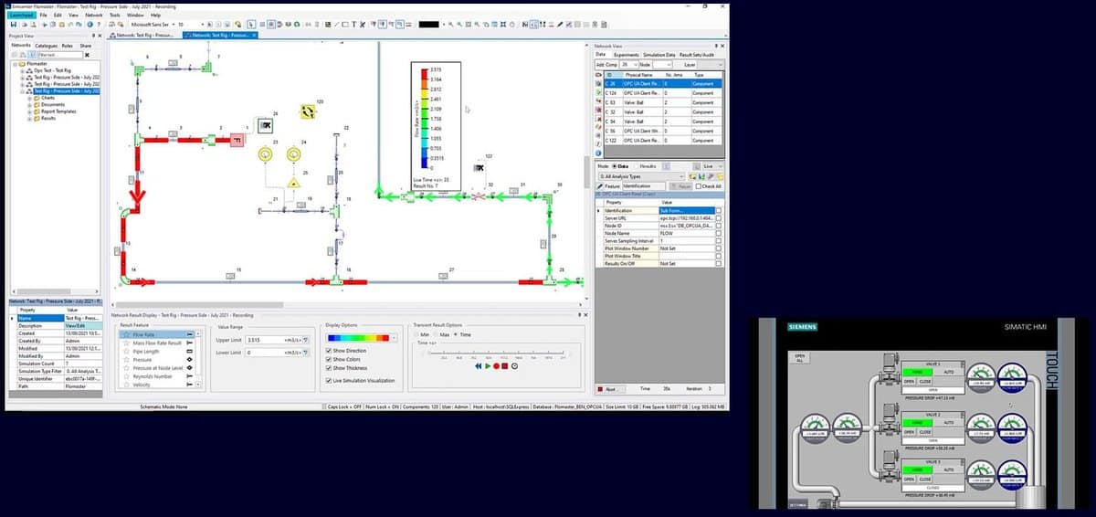1096x517 pixels.
Task: Click the dark red stop button
Action: pyautogui.click(x=505, y=365)
